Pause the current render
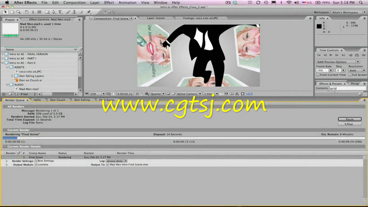This screenshot has width=368, height=207. (x=350, y=119)
